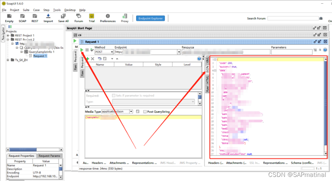Expand the Ts_SX_ZH project node
332x181 pixels.
click(x=8, y=60)
